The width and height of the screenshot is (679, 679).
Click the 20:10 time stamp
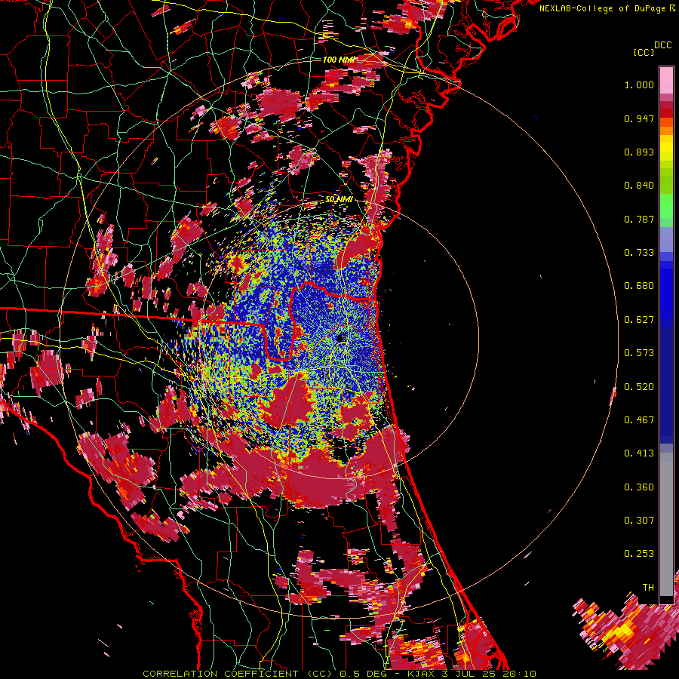[519, 674]
